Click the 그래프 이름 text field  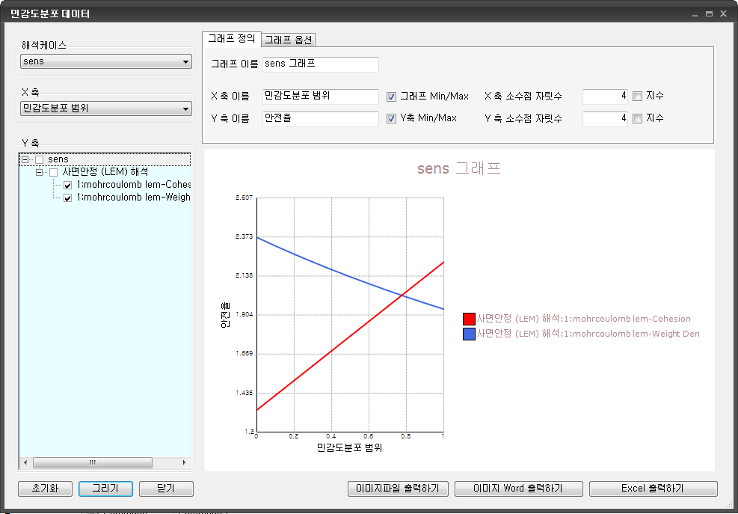[321, 65]
